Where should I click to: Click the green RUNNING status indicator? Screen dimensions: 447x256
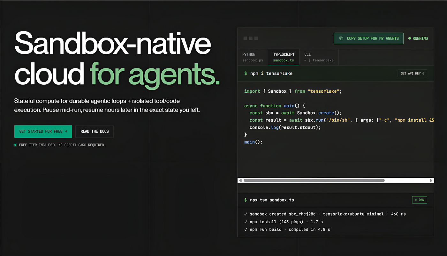tap(418, 38)
